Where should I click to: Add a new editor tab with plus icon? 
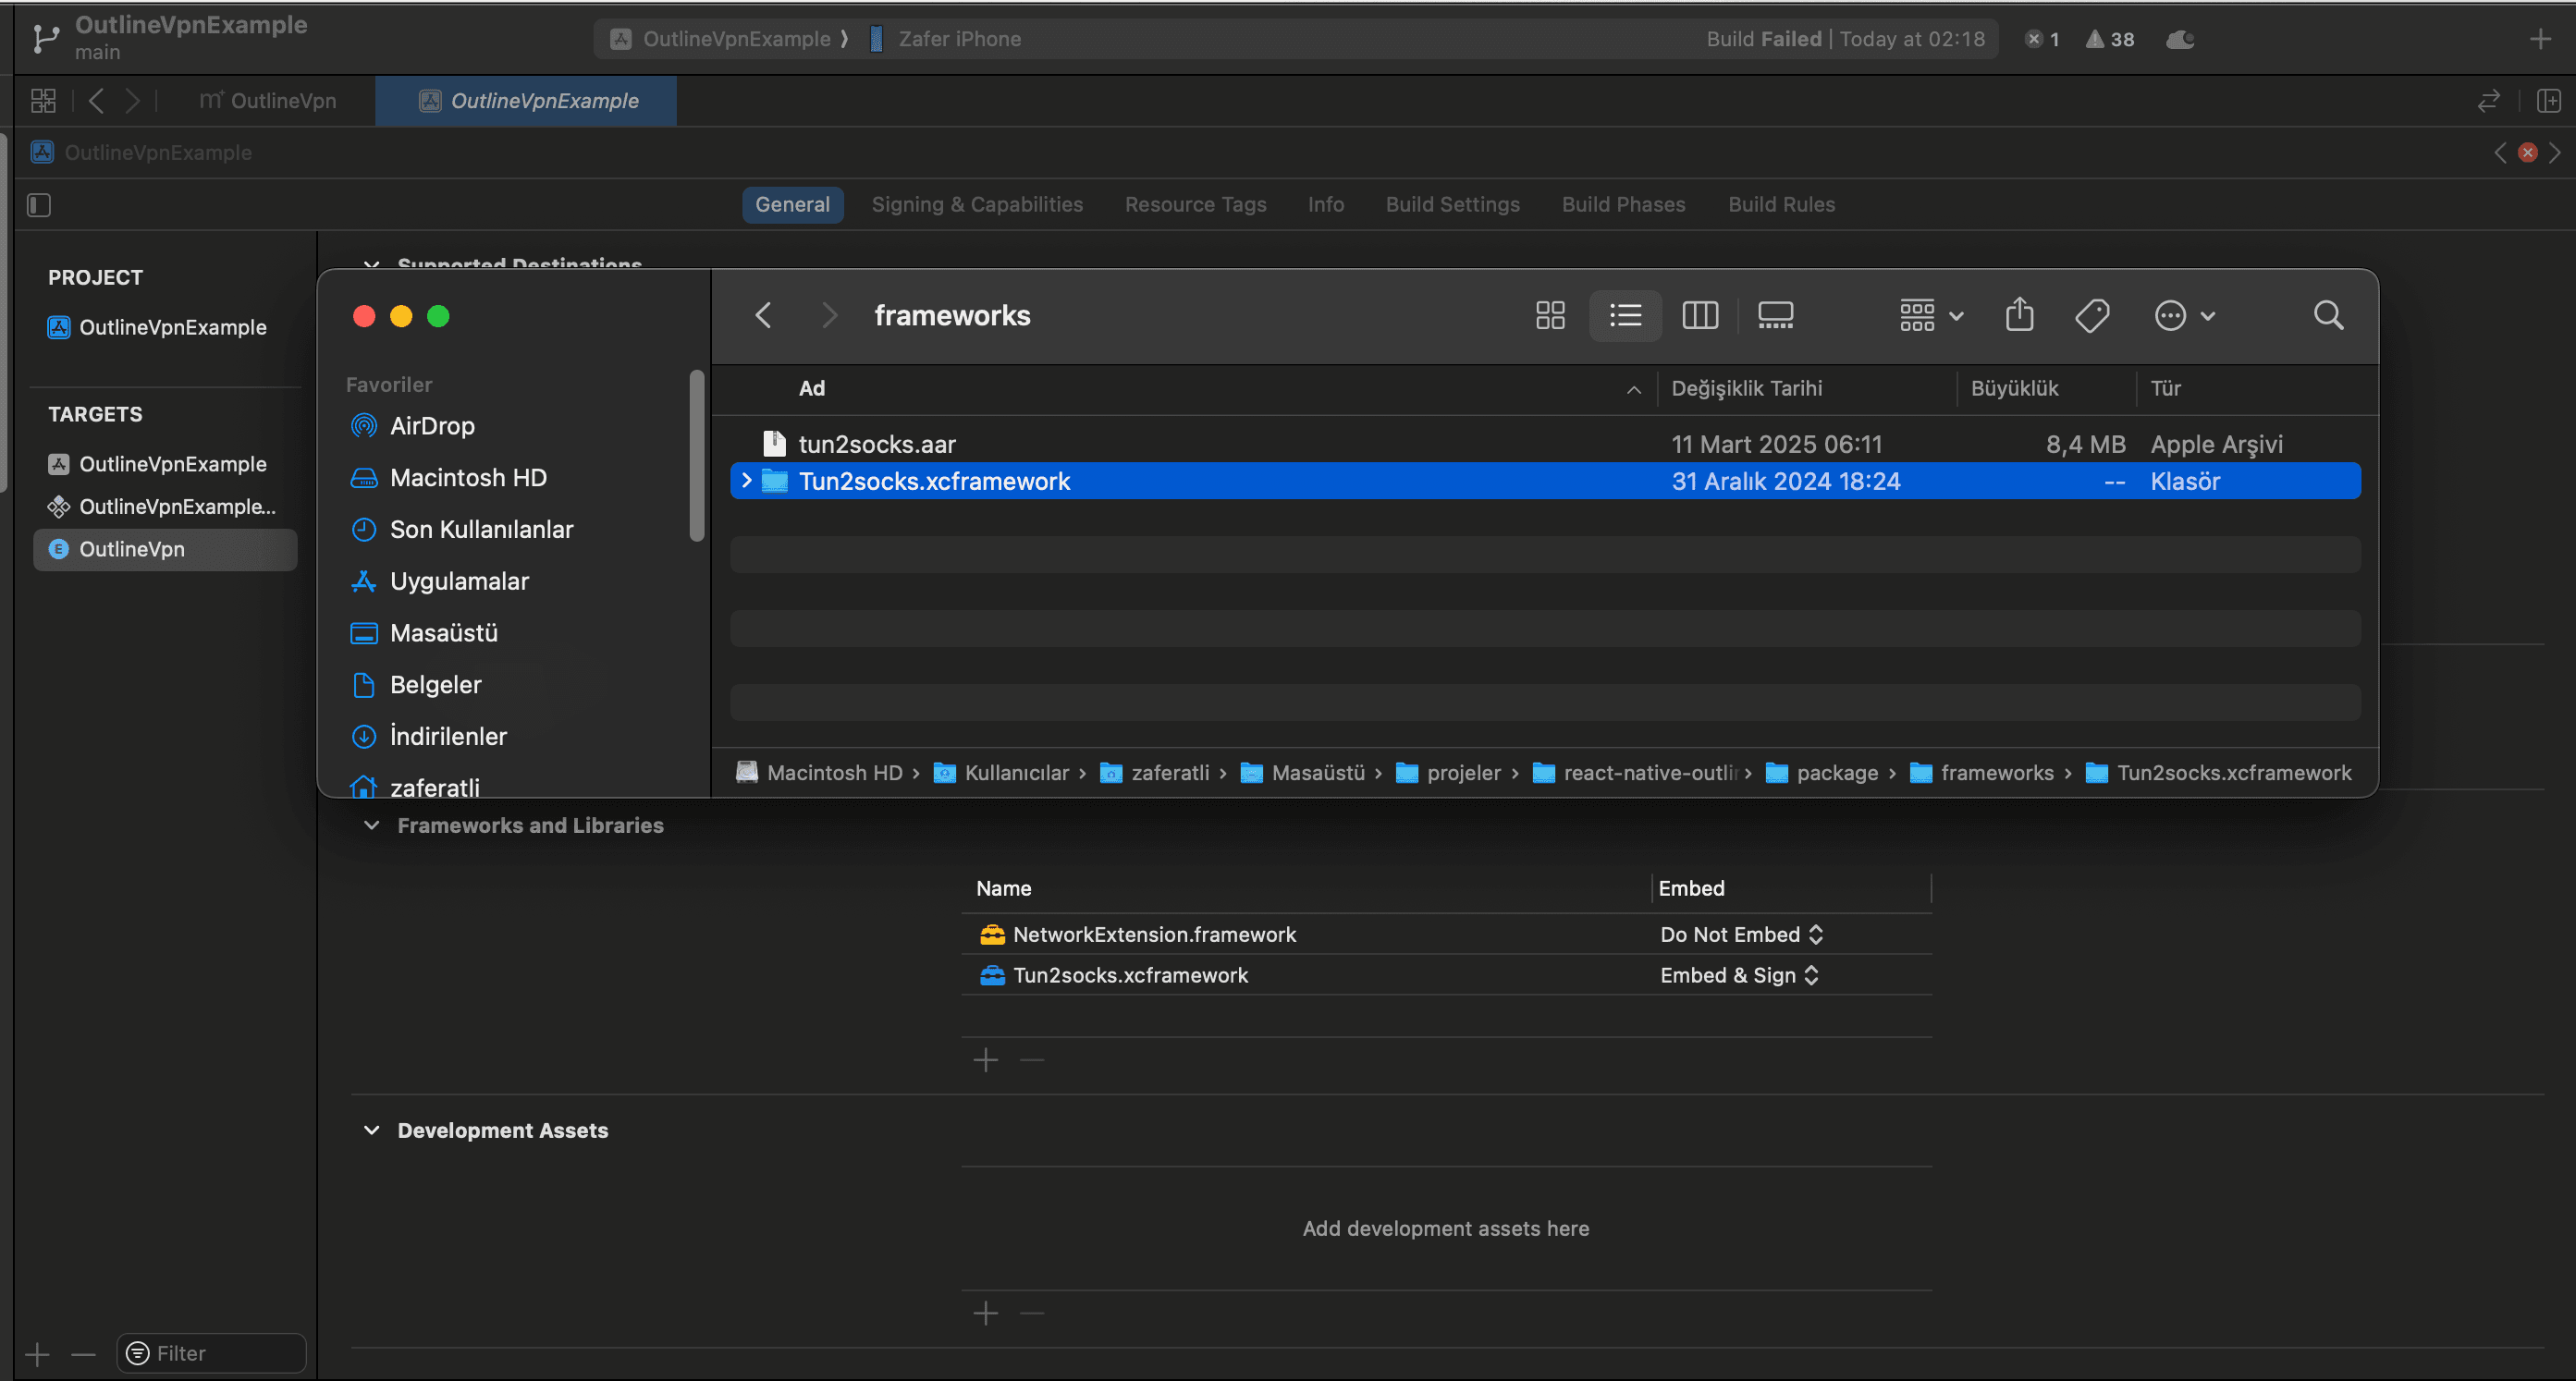pyautogui.click(x=2540, y=39)
